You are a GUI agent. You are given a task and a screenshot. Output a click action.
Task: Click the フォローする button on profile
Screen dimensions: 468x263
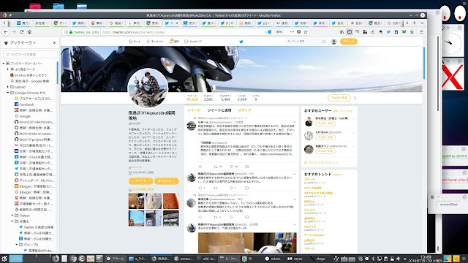(339, 97)
